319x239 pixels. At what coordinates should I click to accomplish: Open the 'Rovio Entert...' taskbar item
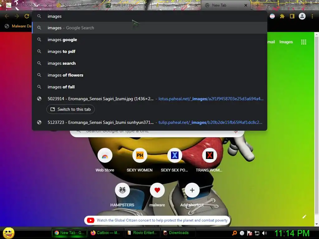(x=142, y=233)
